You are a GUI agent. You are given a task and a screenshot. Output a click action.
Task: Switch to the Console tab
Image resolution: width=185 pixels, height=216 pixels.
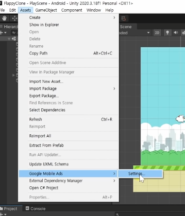(x=35, y=209)
